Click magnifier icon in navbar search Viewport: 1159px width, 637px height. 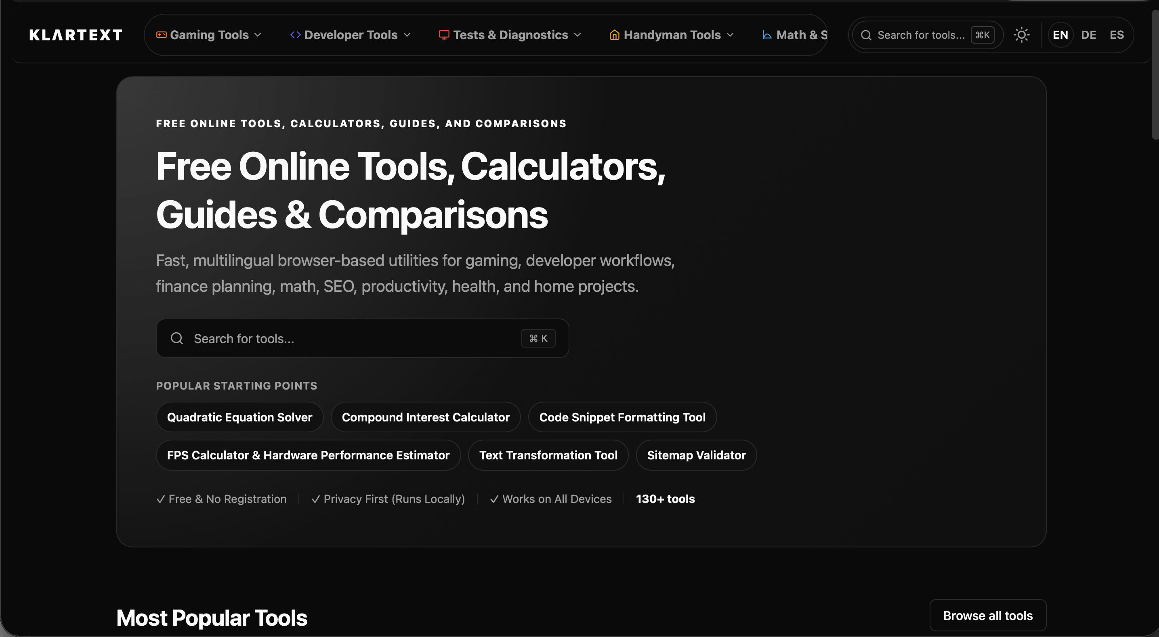pyautogui.click(x=866, y=35)
